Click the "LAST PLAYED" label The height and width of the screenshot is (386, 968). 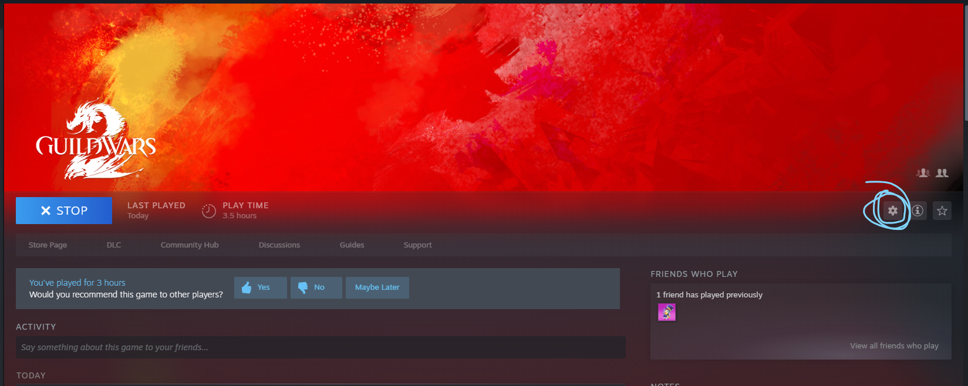[x=156, y=205]
